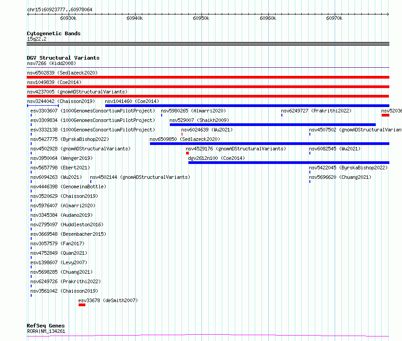Click nsv5422045 (ByrskaBishop2022) variant
402x341 pixels.
point(348,168)
